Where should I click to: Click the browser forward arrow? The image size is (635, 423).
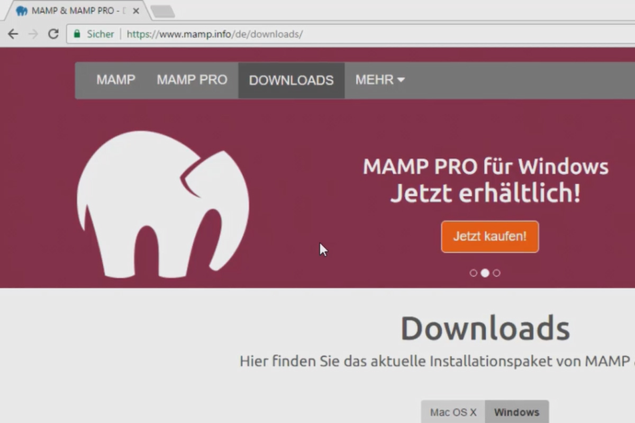point(33,34)
